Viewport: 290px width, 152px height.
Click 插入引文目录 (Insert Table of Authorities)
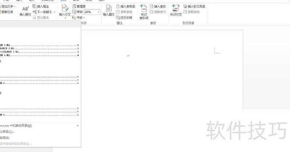(x=194, y=7)
